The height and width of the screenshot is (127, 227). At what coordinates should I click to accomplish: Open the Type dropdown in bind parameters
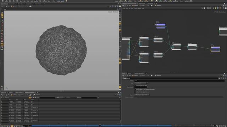[x=141, y=83]
